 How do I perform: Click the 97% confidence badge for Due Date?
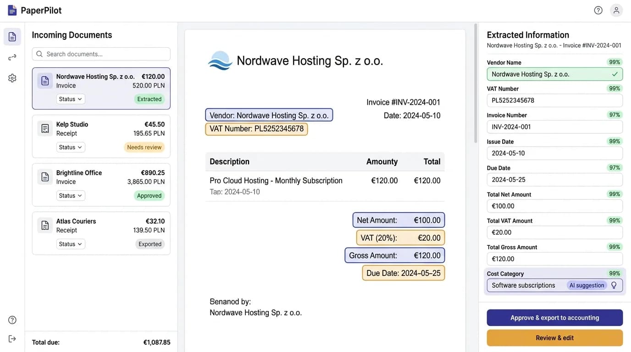[x=614, y=168]
